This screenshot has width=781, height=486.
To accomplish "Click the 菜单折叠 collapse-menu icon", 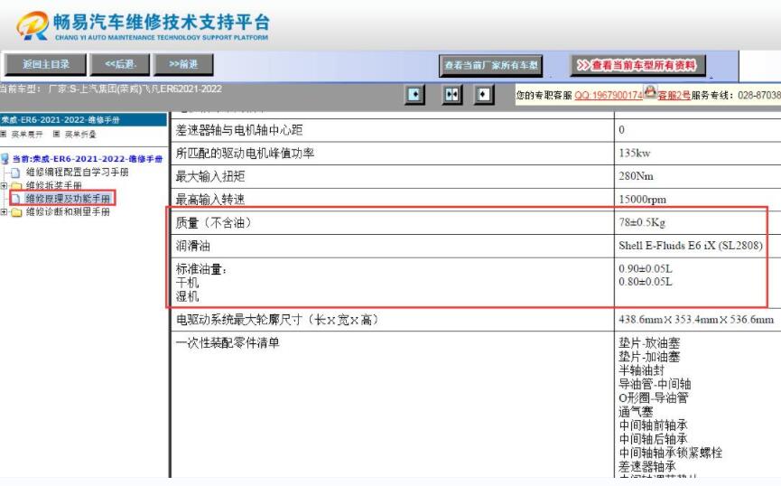I will click(56, 134).
